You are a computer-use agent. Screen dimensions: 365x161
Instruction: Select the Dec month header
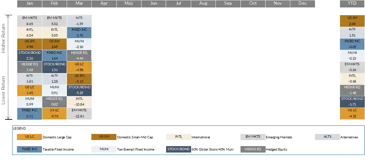pos(303,3)
